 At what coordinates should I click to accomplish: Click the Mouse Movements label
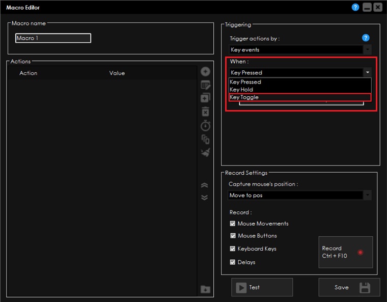263,224
